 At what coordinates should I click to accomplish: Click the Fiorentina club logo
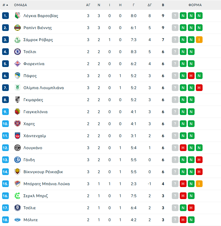(x=17, y=64)
